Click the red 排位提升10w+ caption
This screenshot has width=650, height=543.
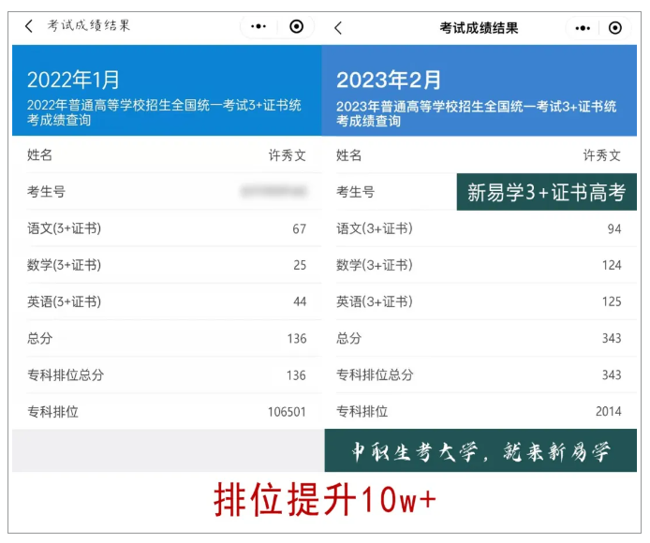[x=325, y=502]
